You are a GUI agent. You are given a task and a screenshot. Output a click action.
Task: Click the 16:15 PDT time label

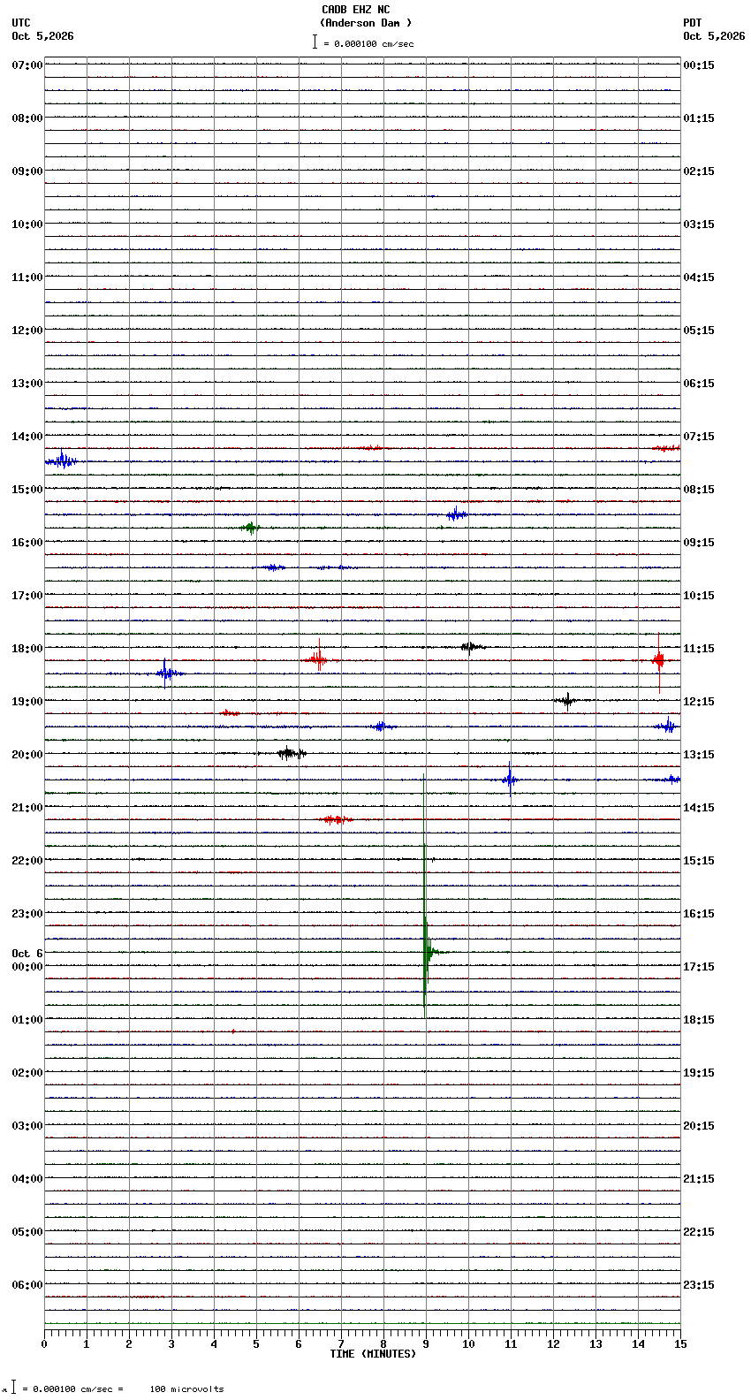(x=699, y=914)
